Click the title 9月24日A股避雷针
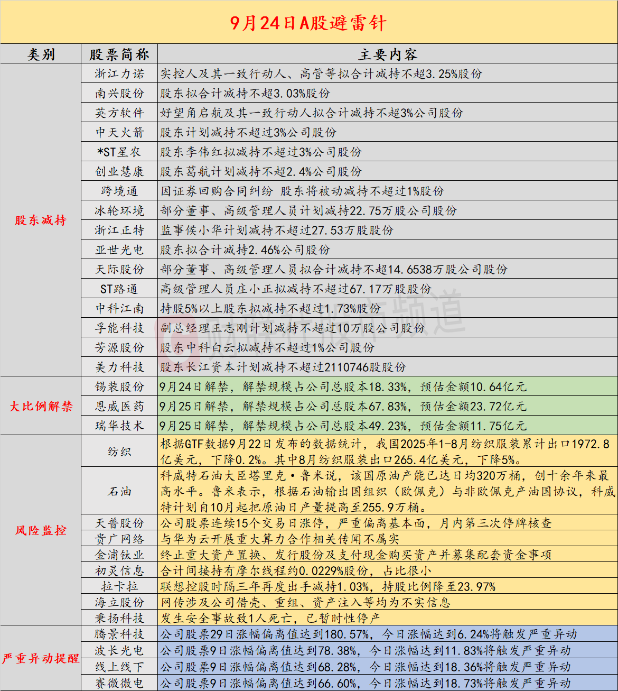 pyautogui.click(x=308, y=23)
